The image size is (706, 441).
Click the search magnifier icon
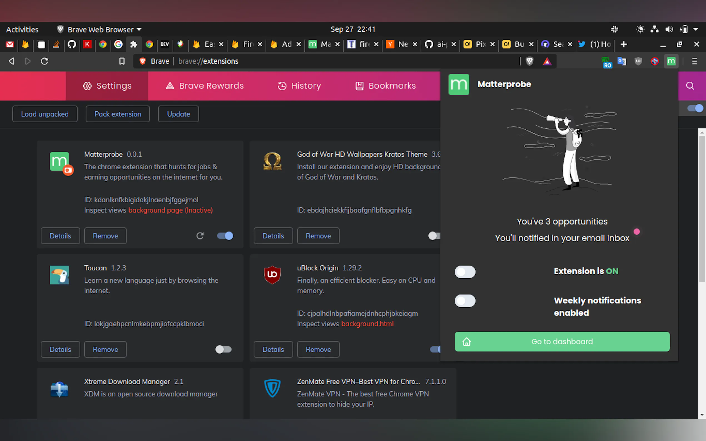coord(690,86)
